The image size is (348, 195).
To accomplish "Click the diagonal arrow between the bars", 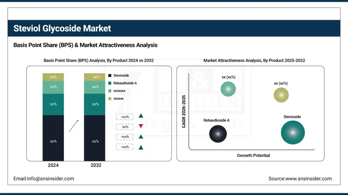I will point(74,126).
